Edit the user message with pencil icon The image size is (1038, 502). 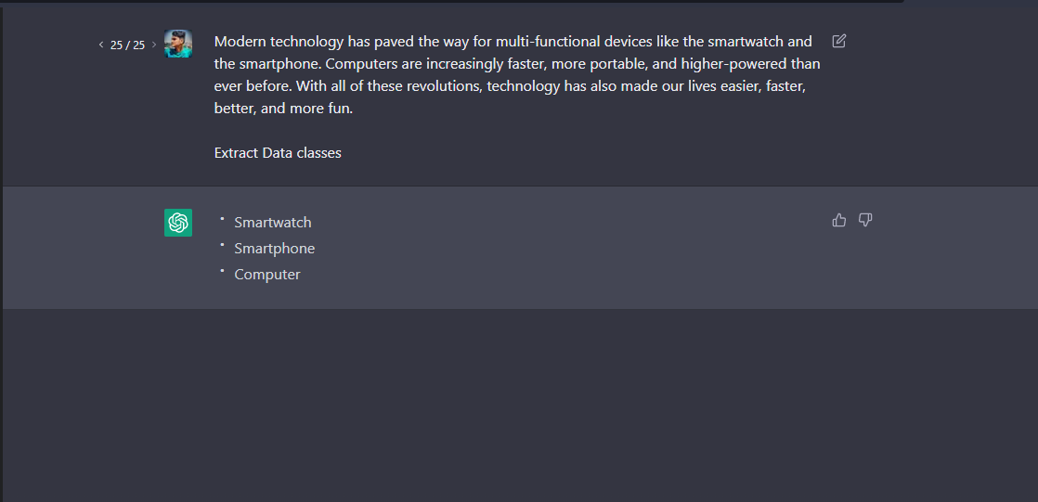pos(839,41)
